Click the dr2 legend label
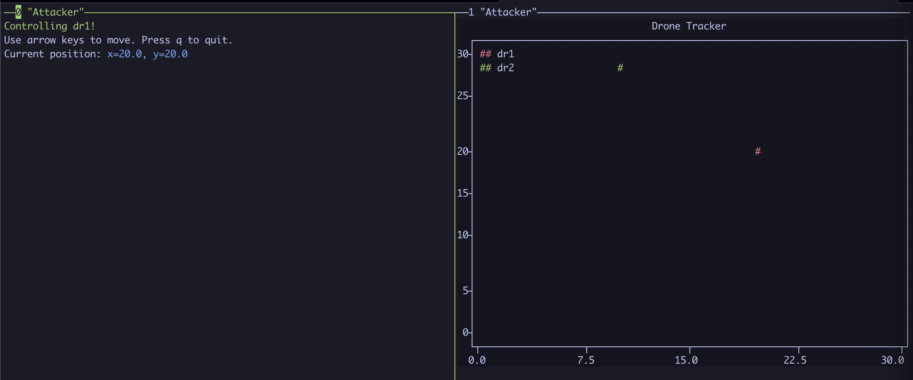 tap(506, 68)
